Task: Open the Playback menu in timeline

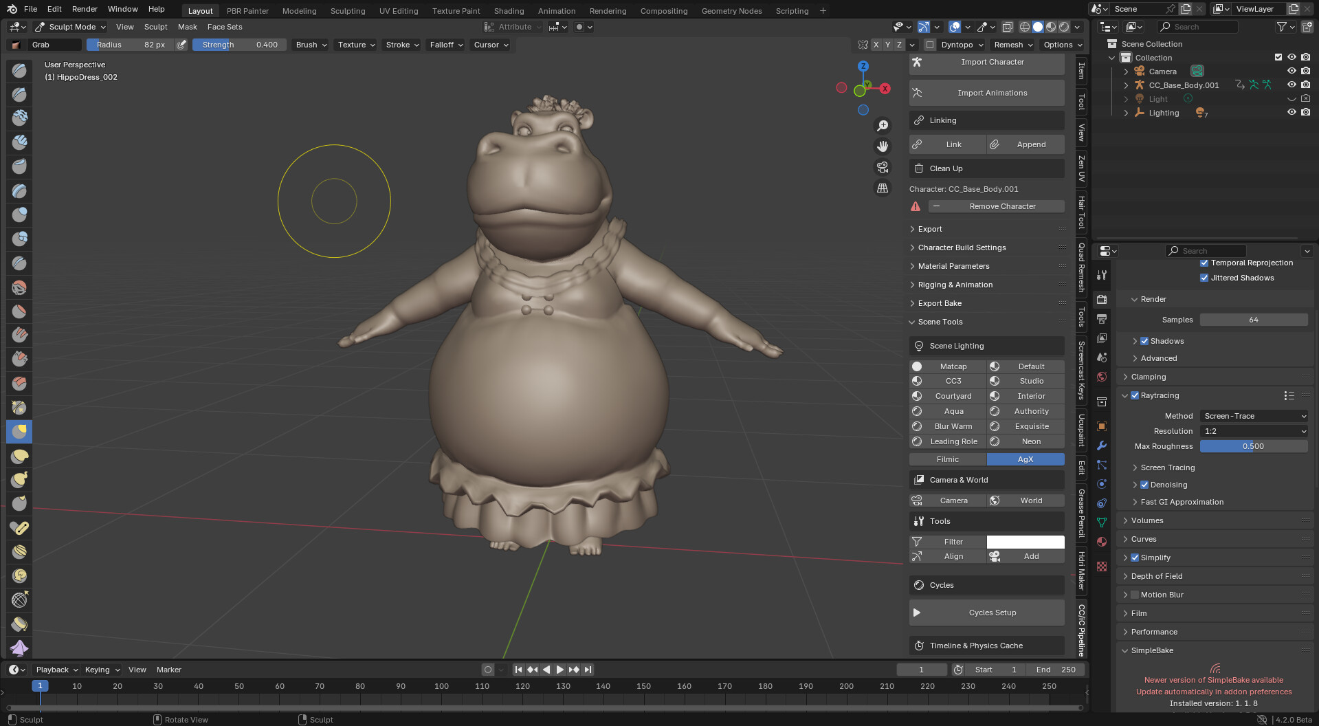Action: [56, 670]
